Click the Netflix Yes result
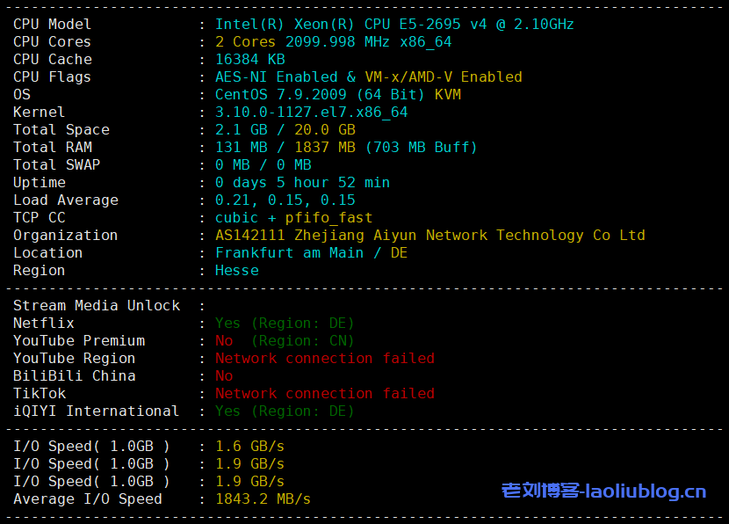This screenshot has width=729, height=524. point(227,324)
